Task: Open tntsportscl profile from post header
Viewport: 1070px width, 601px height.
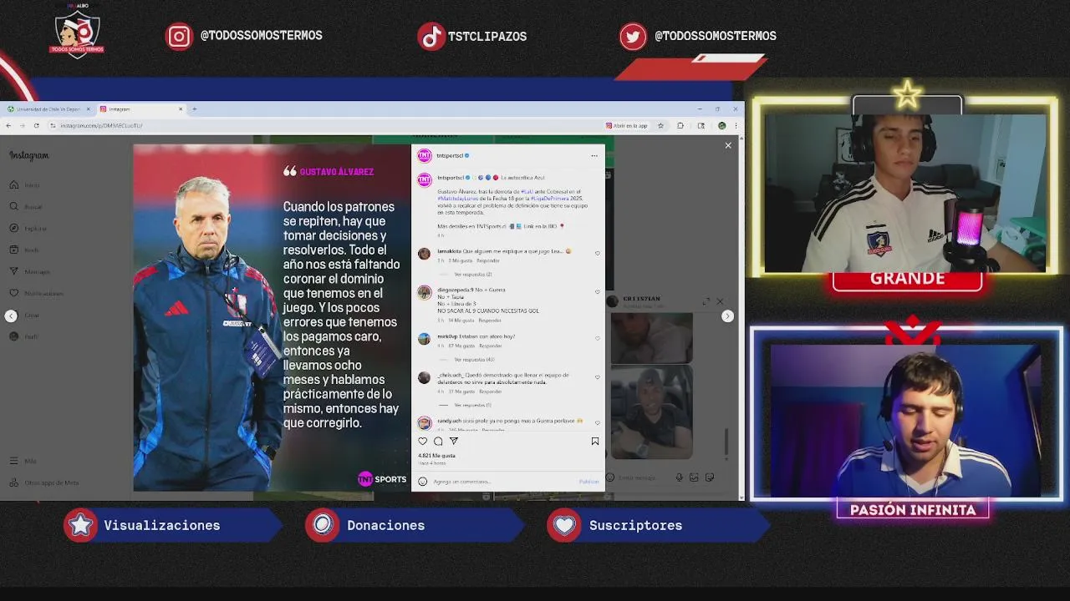Action: coord(450,155)
